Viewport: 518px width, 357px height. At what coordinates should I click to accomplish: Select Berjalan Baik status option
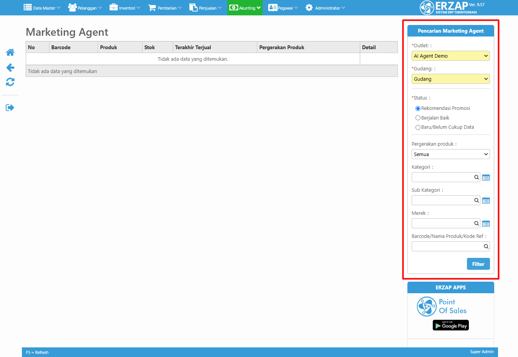(418, 118)
